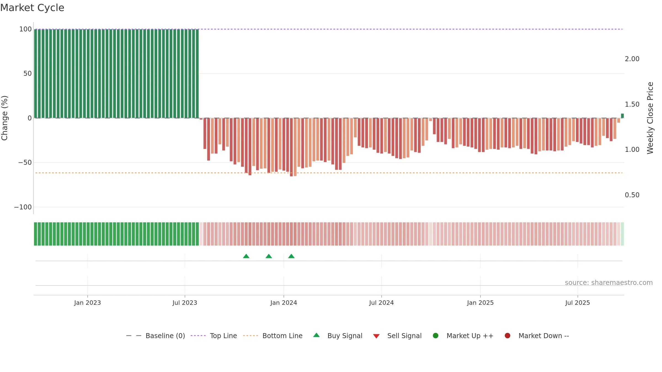The image size is (662, 372).
Task: Click the Jul 2023 axis label
Action: point(185,303)
